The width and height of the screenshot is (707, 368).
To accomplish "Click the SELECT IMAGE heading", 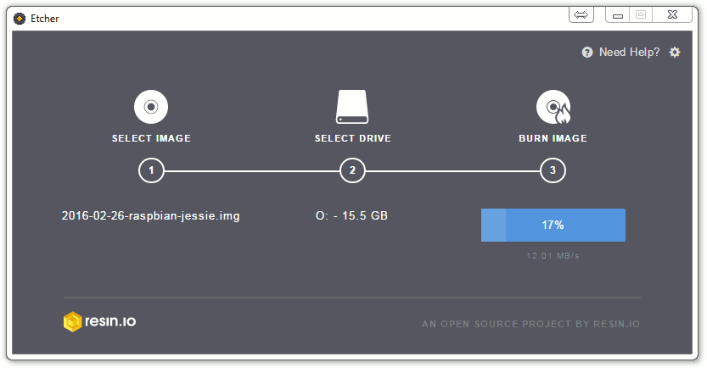I will point(151,138).
